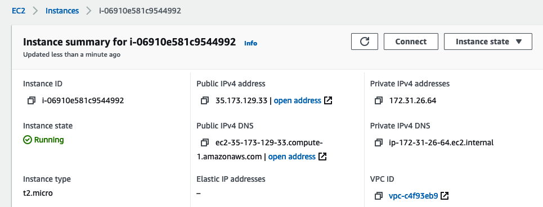The width and height of the screenshot is (543, 207).
Task: Click the Running instance state indicator
Action: click(x=44, y=140)
